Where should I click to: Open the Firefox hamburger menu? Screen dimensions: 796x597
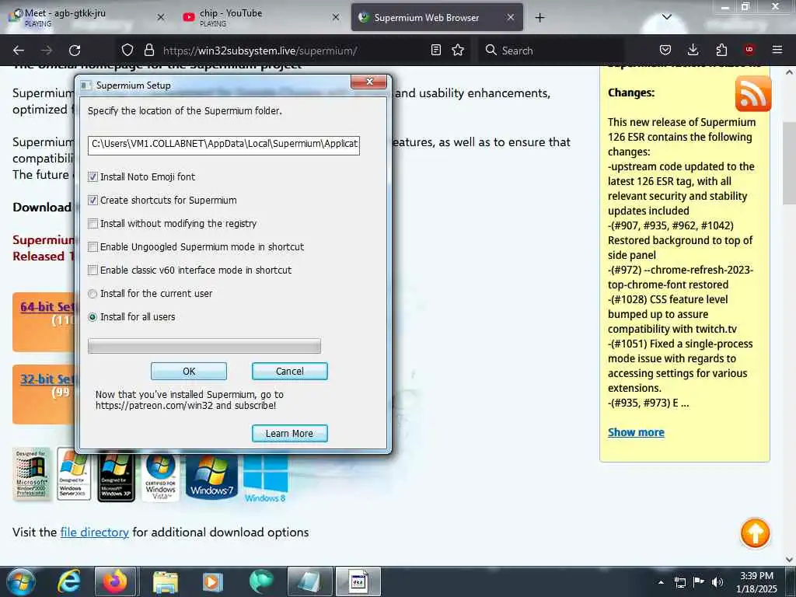click(x=777, y=50)
